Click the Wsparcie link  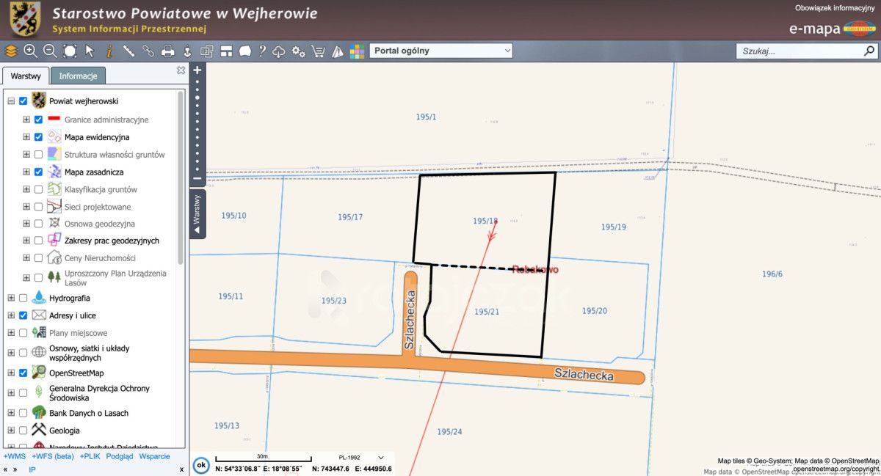155,456
